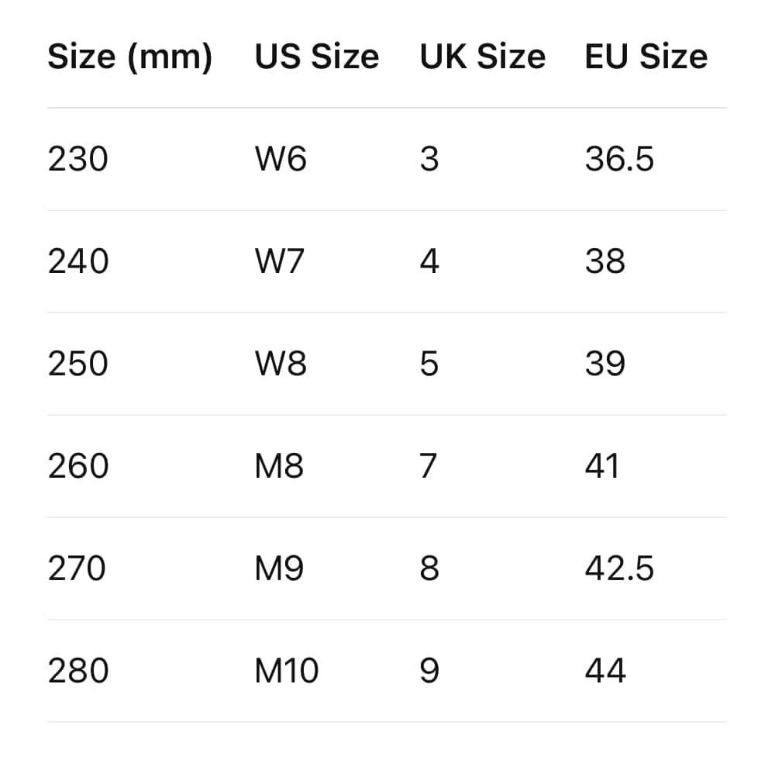
Task: Click the US Size column header
Action: pyautogui.click(x=317, y=57)
